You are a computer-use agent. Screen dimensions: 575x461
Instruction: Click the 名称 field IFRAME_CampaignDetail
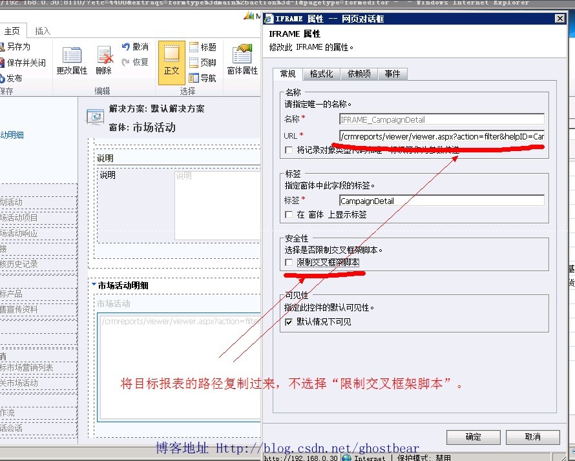tap(441, 119)
